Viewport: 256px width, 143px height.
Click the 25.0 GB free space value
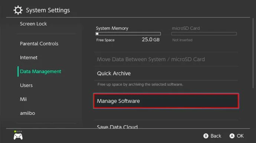(x=151, y=39)
